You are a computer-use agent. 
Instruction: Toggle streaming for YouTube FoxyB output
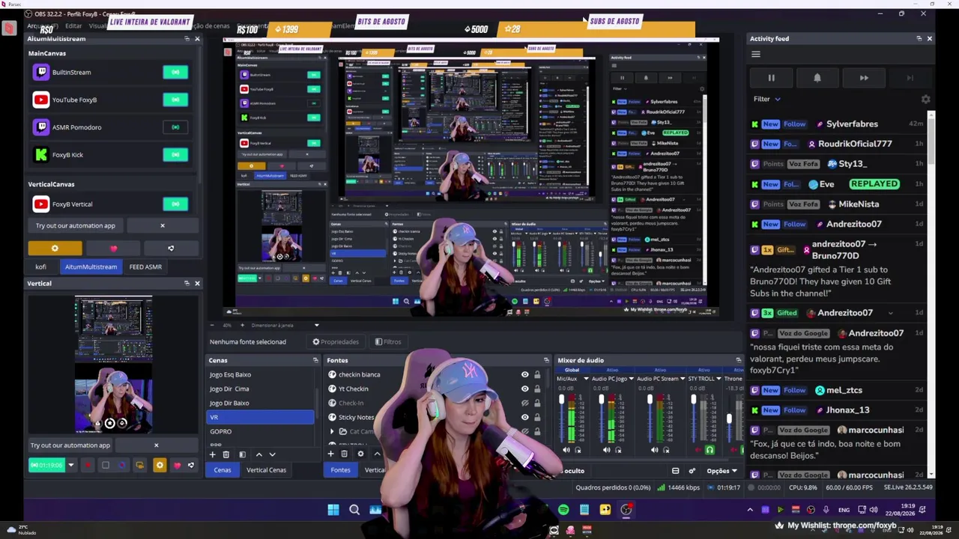[175, 100]
